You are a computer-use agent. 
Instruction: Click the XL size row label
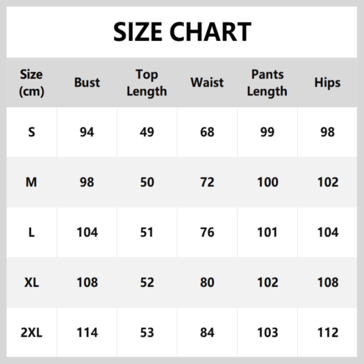click(31, 283)
